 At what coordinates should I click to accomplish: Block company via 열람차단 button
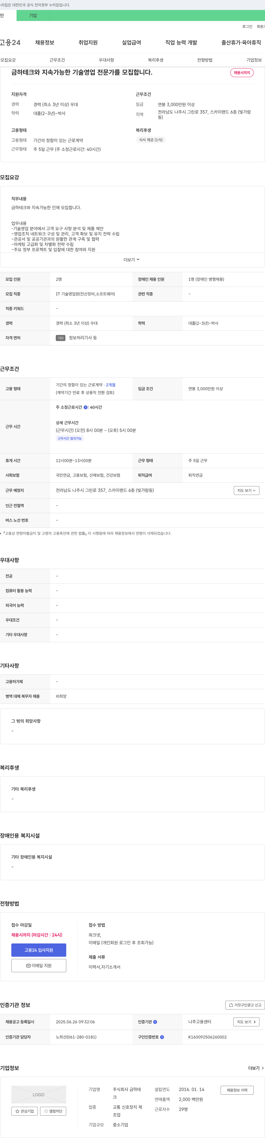click(x=53, y=1111)
